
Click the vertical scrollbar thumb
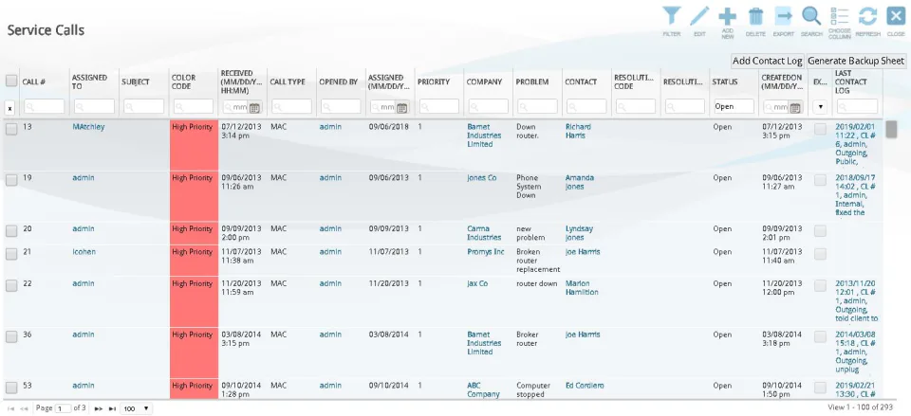[891, 130]
